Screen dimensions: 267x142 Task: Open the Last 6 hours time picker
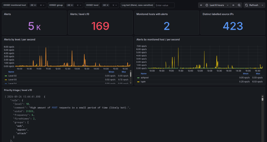217,5
